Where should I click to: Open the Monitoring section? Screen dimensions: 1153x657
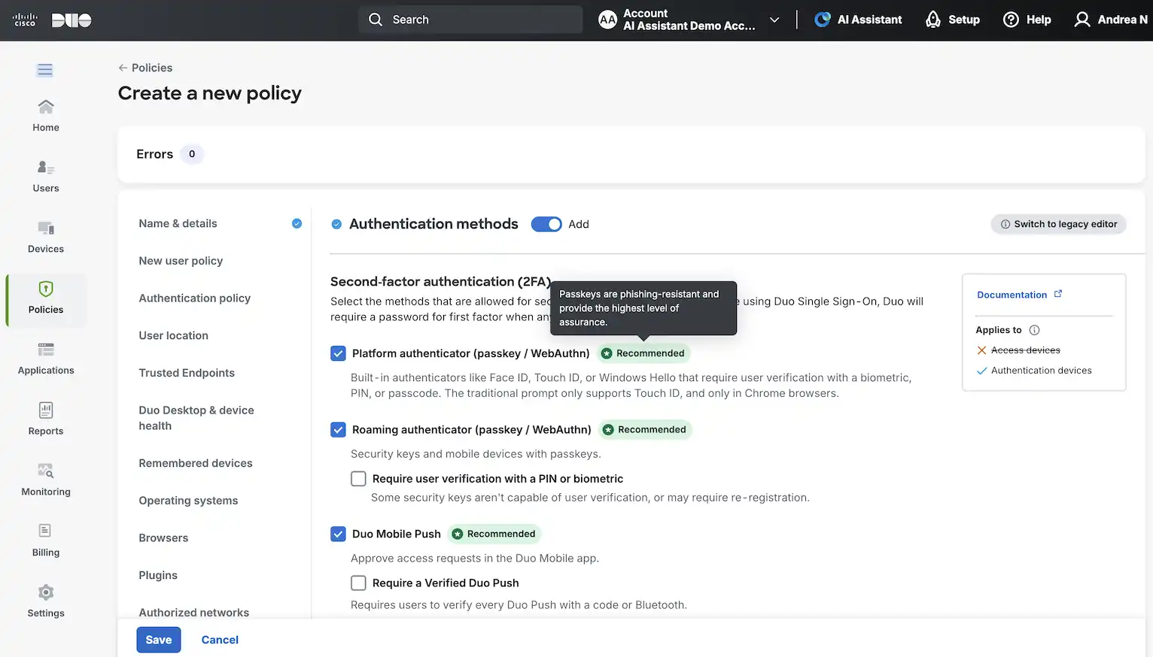click(45, 479)
